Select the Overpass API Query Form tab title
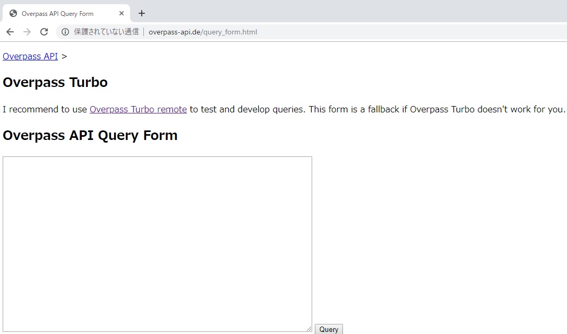Viewport: 567px width, 334px height. click(x=57, y=14)
